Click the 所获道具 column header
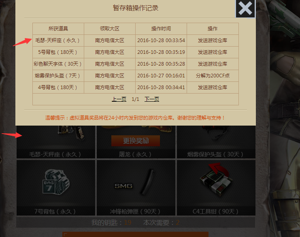Image resolution: width=300 pixels, height=237 pixels. pyautogui.click(x=58, y=29)
